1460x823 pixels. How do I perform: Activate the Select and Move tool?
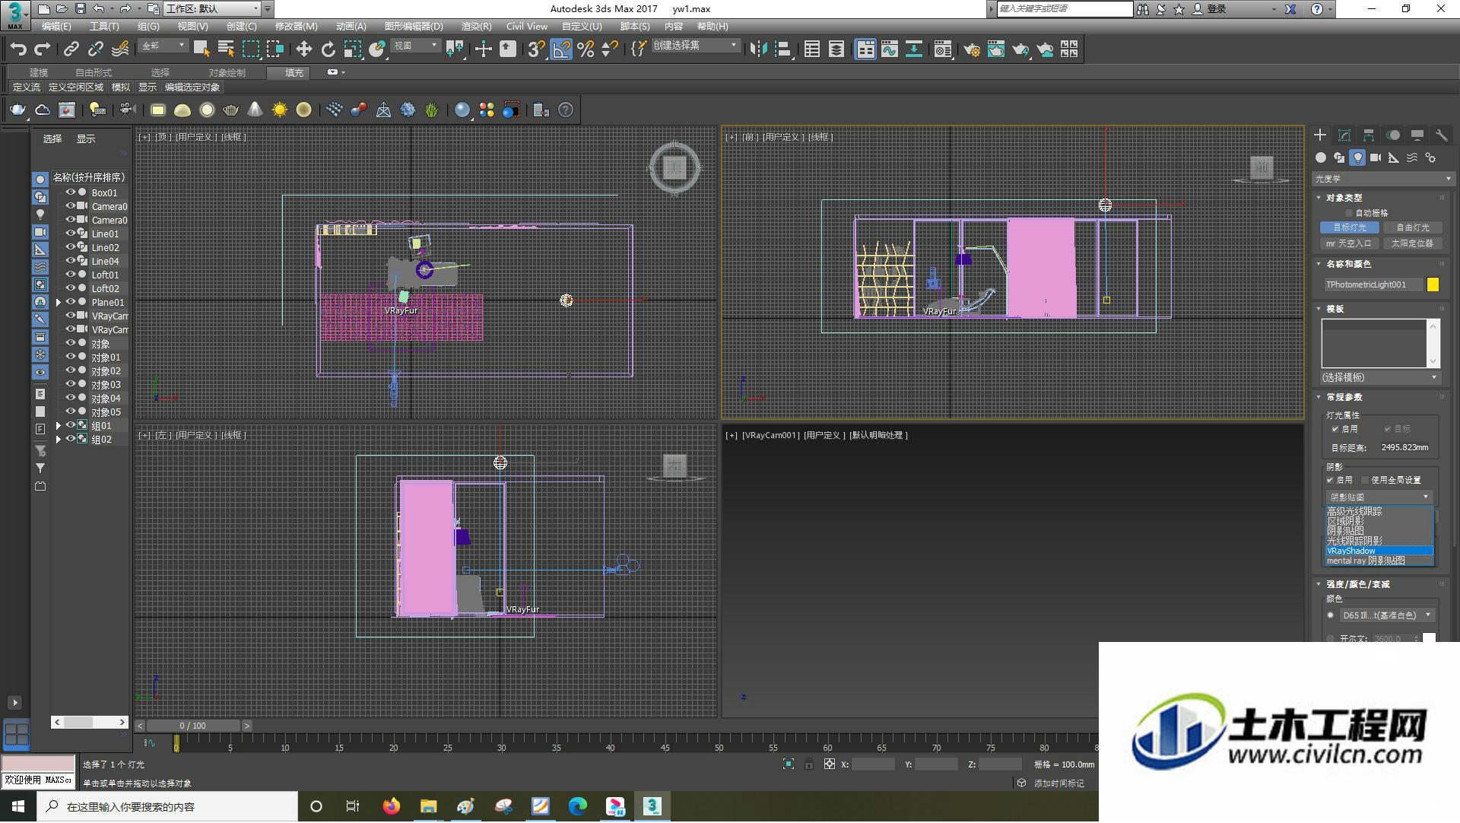point(303,49)
